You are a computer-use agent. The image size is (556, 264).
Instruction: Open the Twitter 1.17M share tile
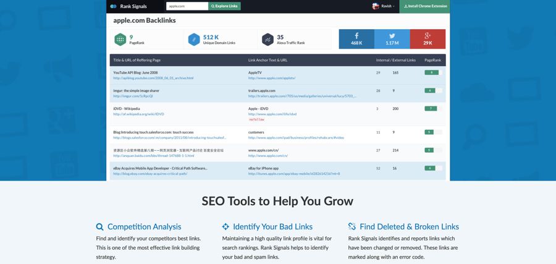pos(392,39)
